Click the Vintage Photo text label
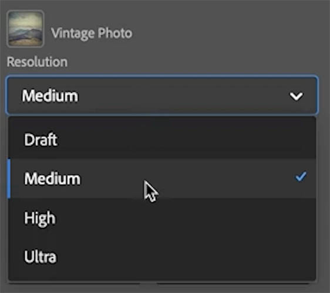 coord(92,33)
